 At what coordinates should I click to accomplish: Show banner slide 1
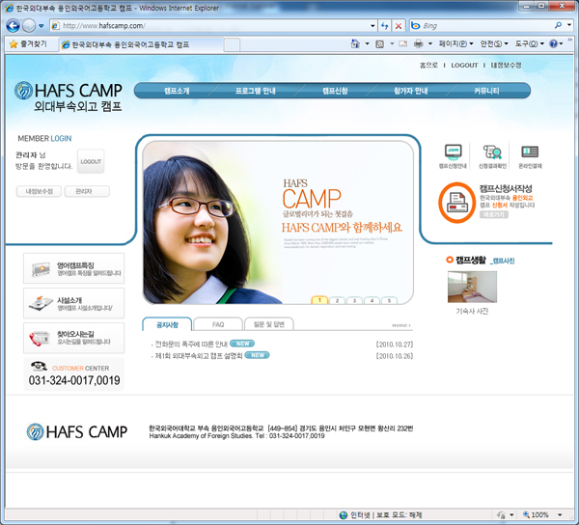(319, 300)
